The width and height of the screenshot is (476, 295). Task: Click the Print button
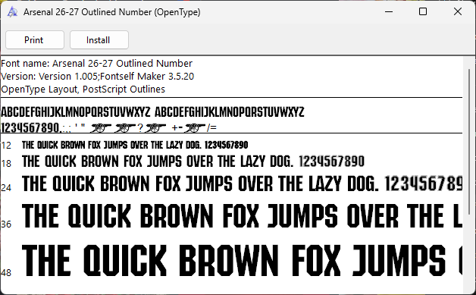(35, 39)
